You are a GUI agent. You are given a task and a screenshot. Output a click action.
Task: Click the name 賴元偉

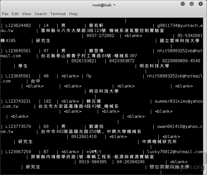94,101
